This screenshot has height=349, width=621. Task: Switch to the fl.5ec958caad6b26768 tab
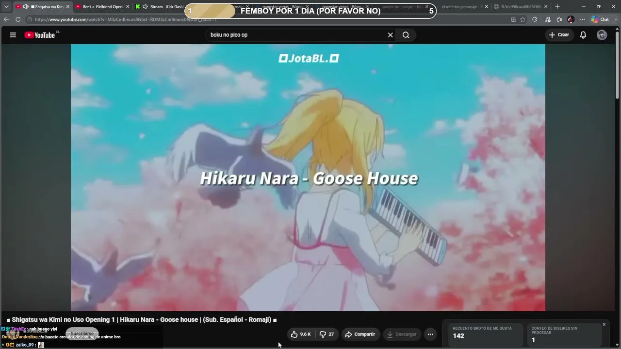pyautogui.click(x=522, y=7)
